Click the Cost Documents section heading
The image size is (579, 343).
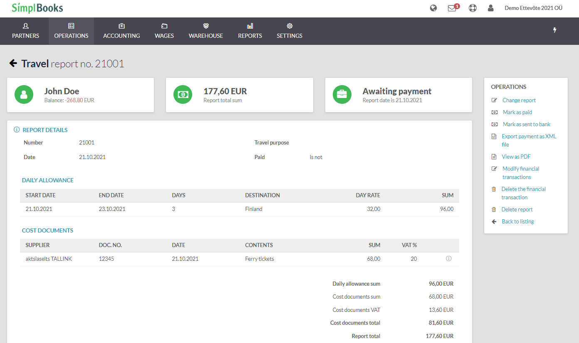47,230
